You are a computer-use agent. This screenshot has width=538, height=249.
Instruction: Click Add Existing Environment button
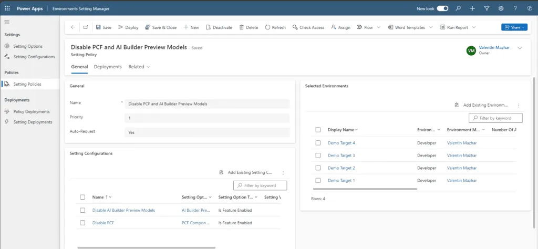[x=481, y=105]
